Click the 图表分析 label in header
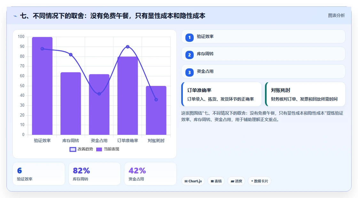 336,16
